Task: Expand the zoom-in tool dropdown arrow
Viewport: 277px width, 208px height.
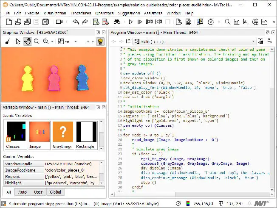Action: [53, 42]
